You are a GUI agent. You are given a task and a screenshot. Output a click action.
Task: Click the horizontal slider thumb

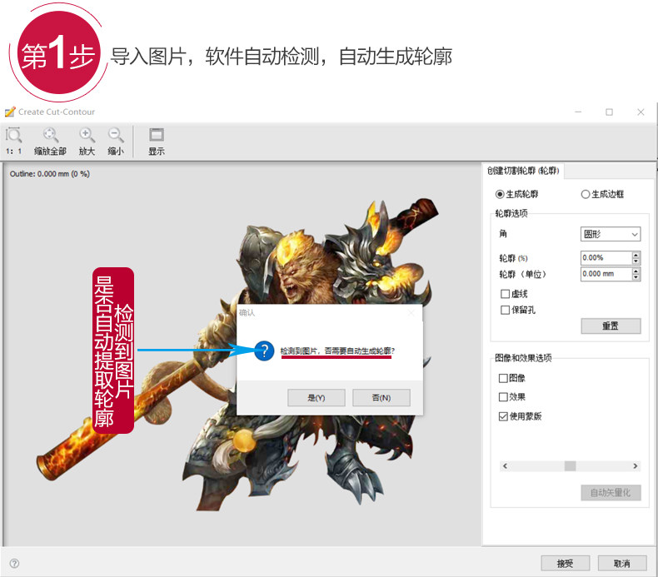click(570, 465)
